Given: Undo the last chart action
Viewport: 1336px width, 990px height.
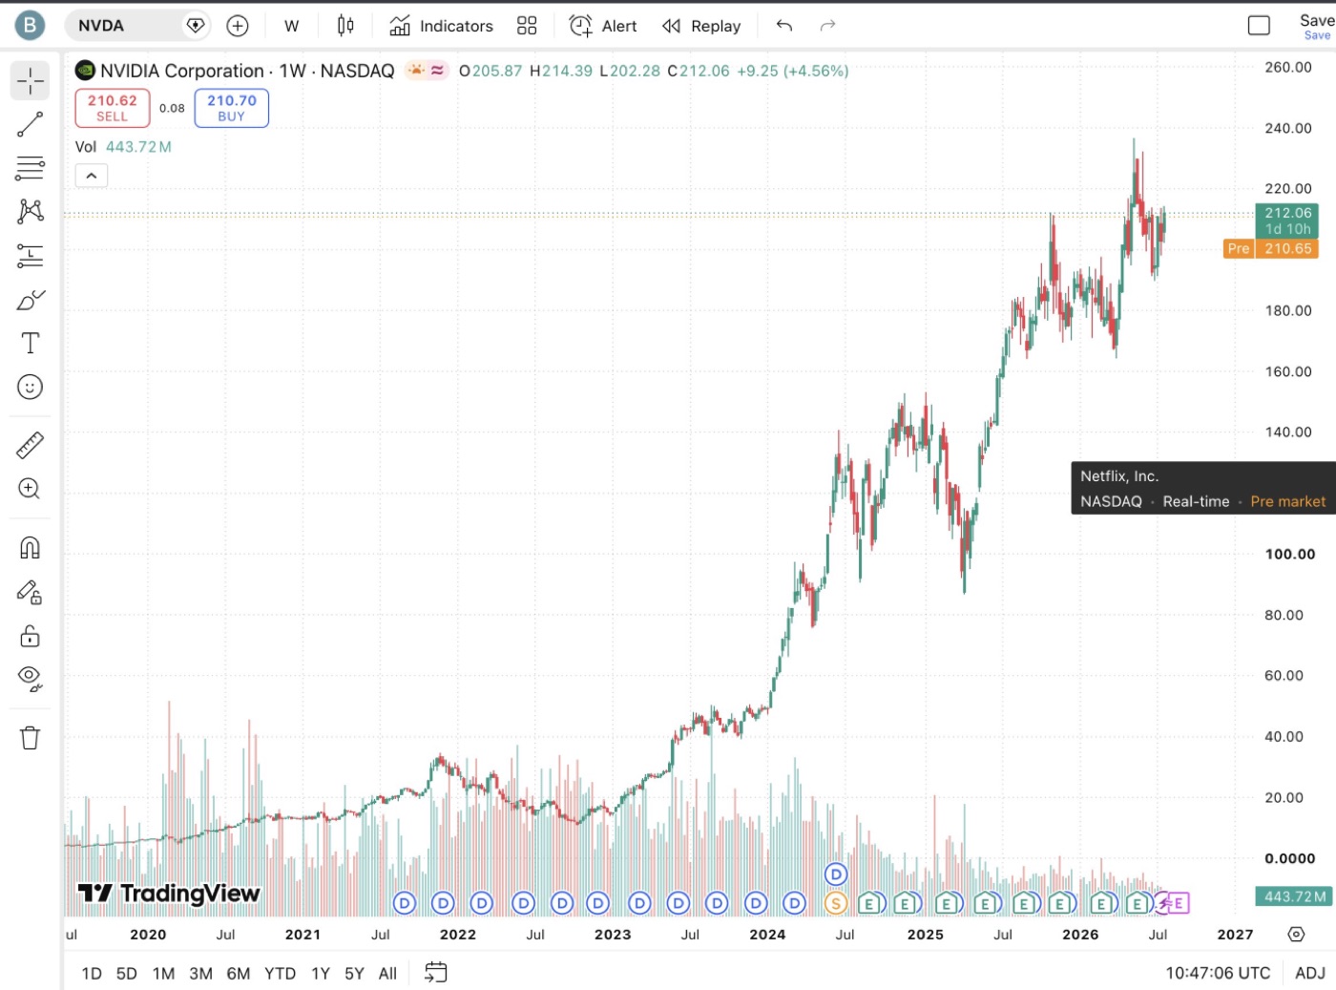Looking at the screenshot, I should tap(784, 26).
